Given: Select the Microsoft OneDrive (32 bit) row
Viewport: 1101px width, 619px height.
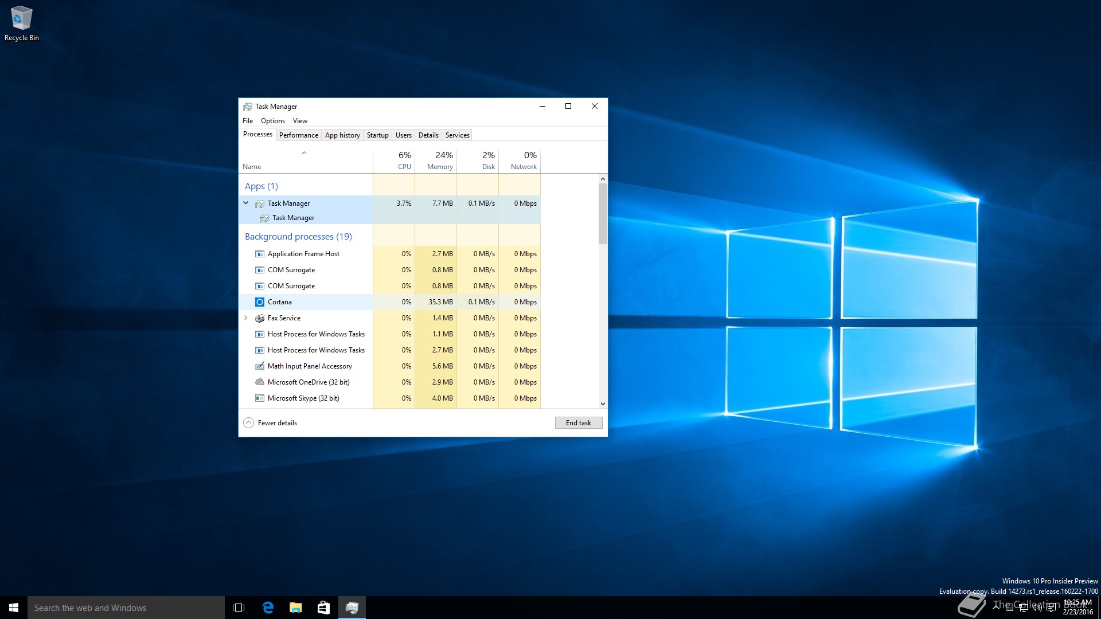Looking at the screenshot, I should tap(390, 382).
